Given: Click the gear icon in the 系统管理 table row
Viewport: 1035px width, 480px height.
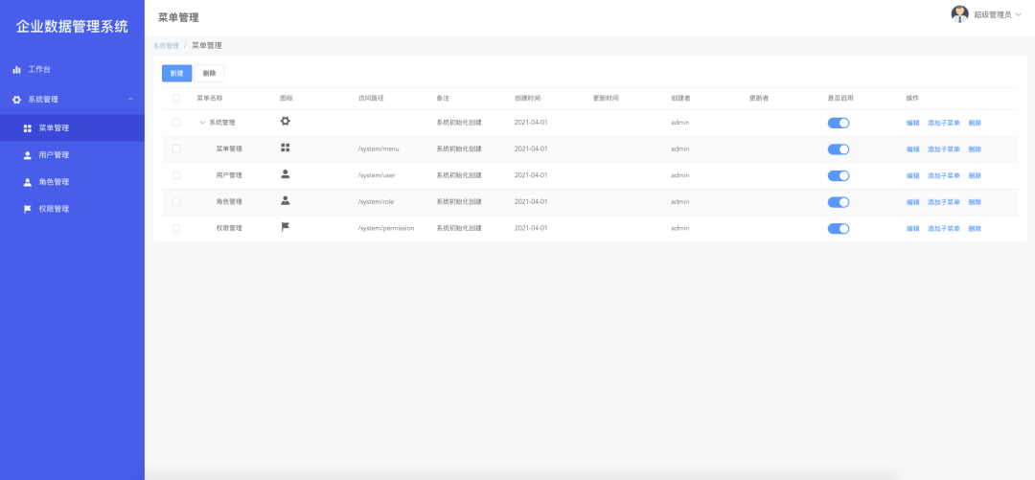Looking at the screenshot, I should coord(286,122).
